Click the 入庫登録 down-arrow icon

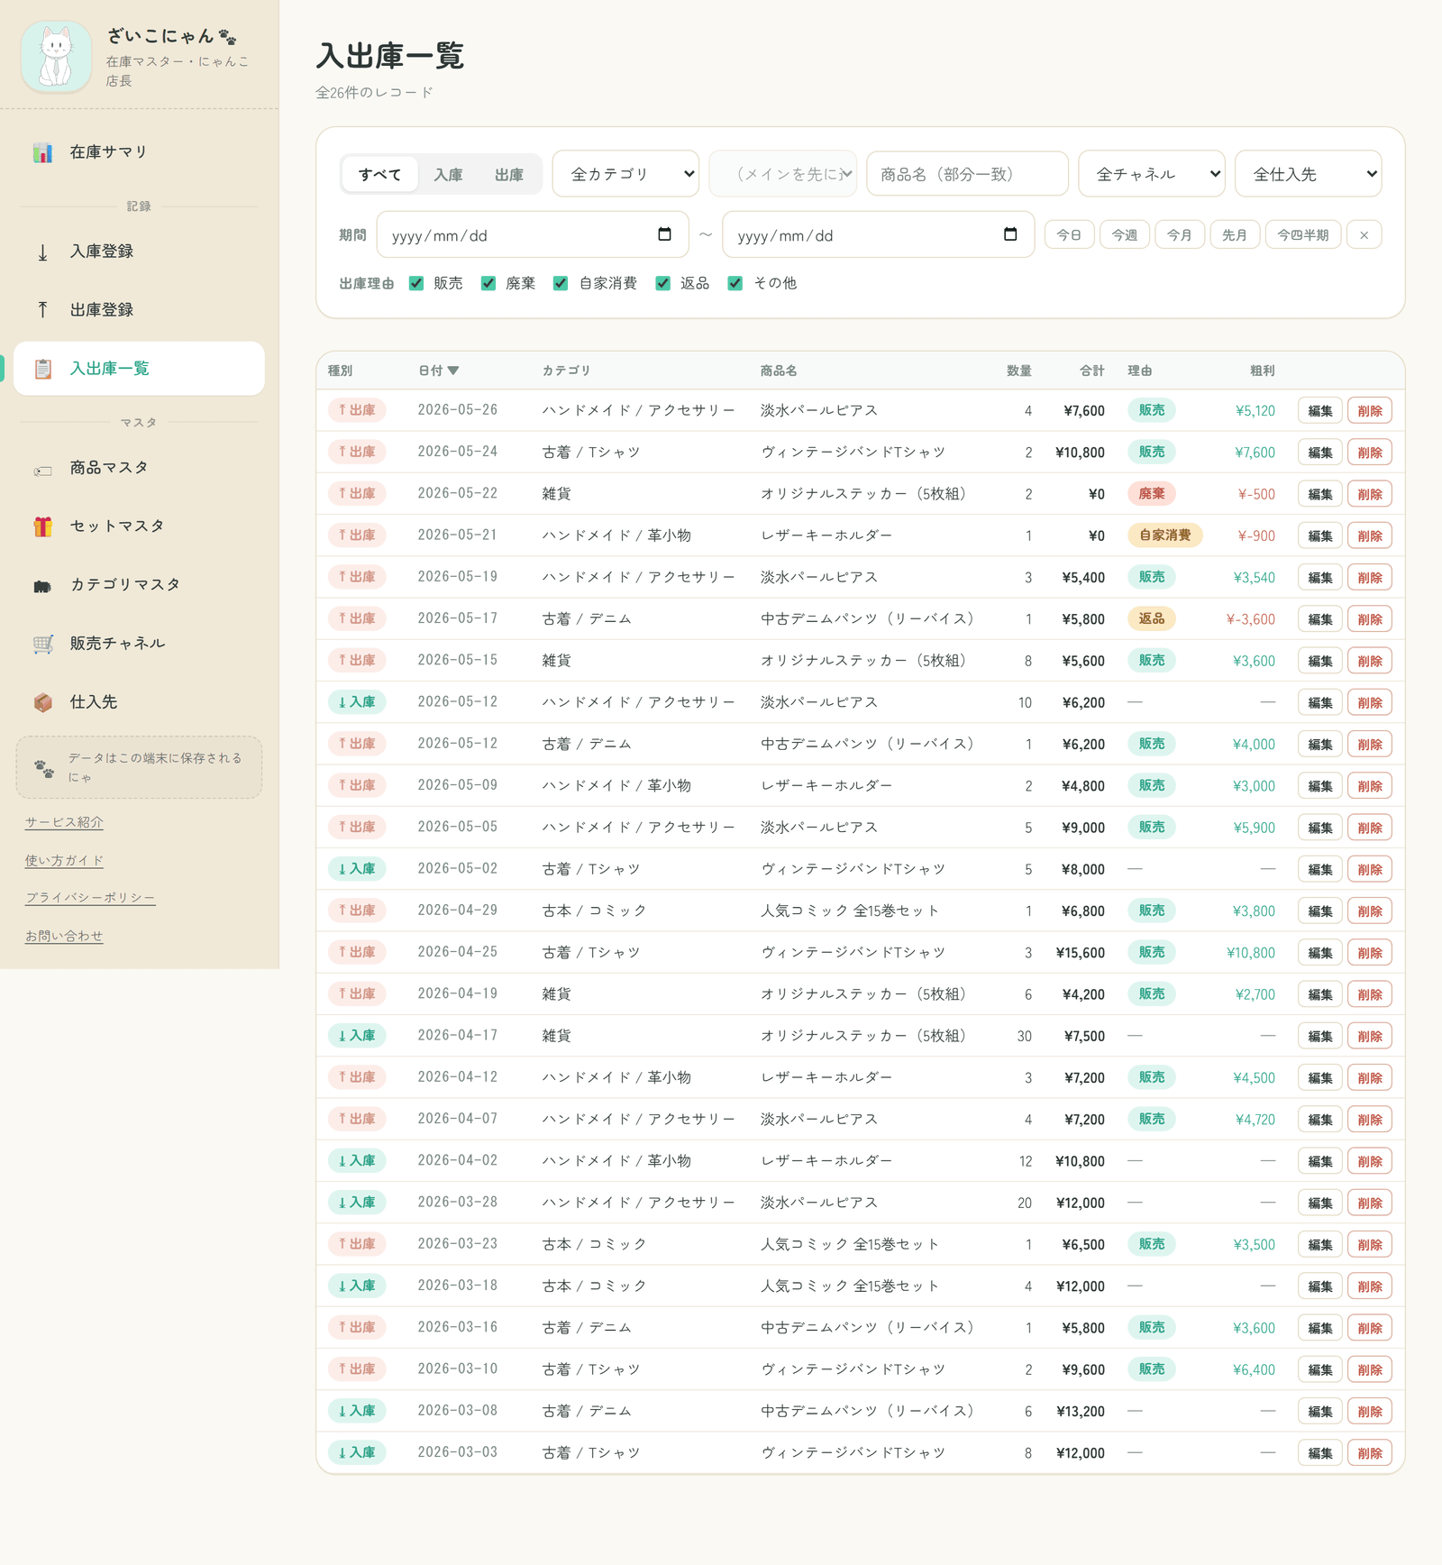pyautogui.click(x=42, y=252)
